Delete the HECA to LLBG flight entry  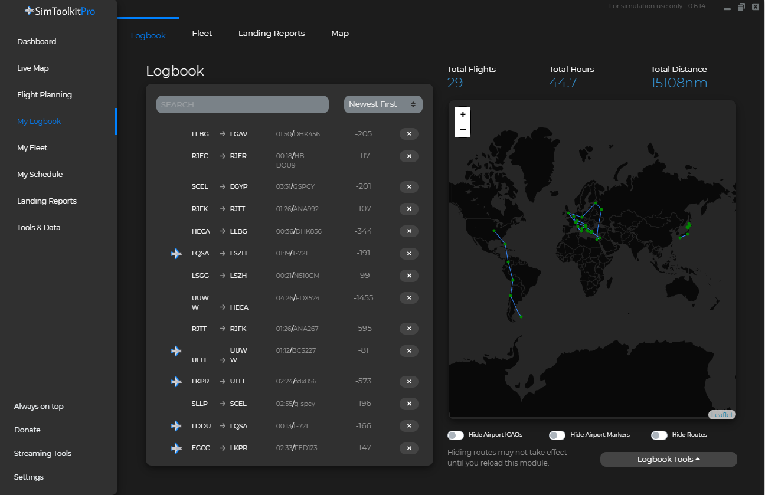pos(408,231)
